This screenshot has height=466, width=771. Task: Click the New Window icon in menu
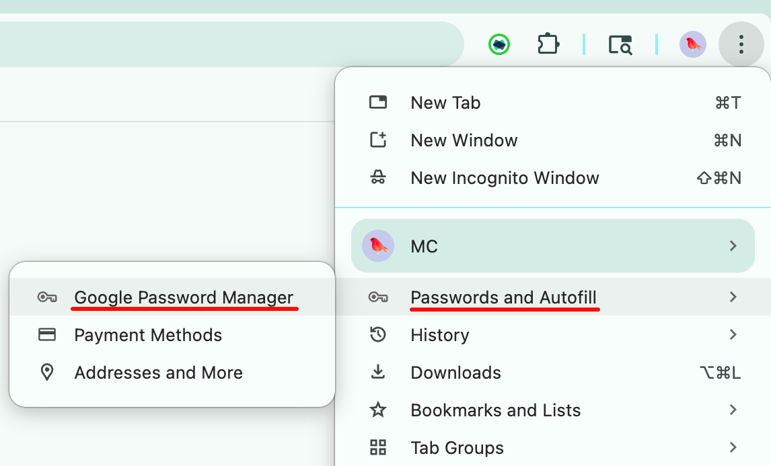coord(377,140)
